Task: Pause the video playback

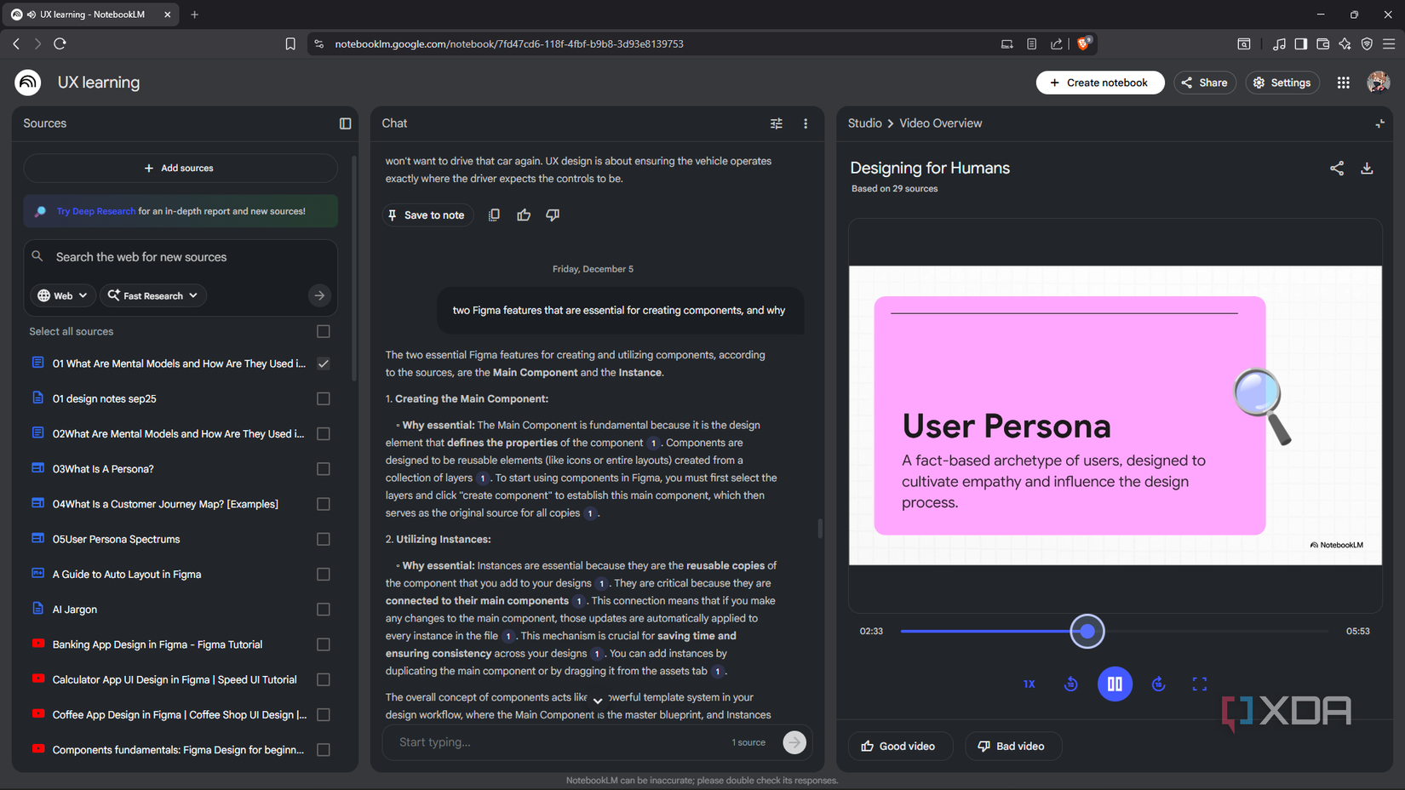Action: pyautogui.click(x=1115, y=684)
